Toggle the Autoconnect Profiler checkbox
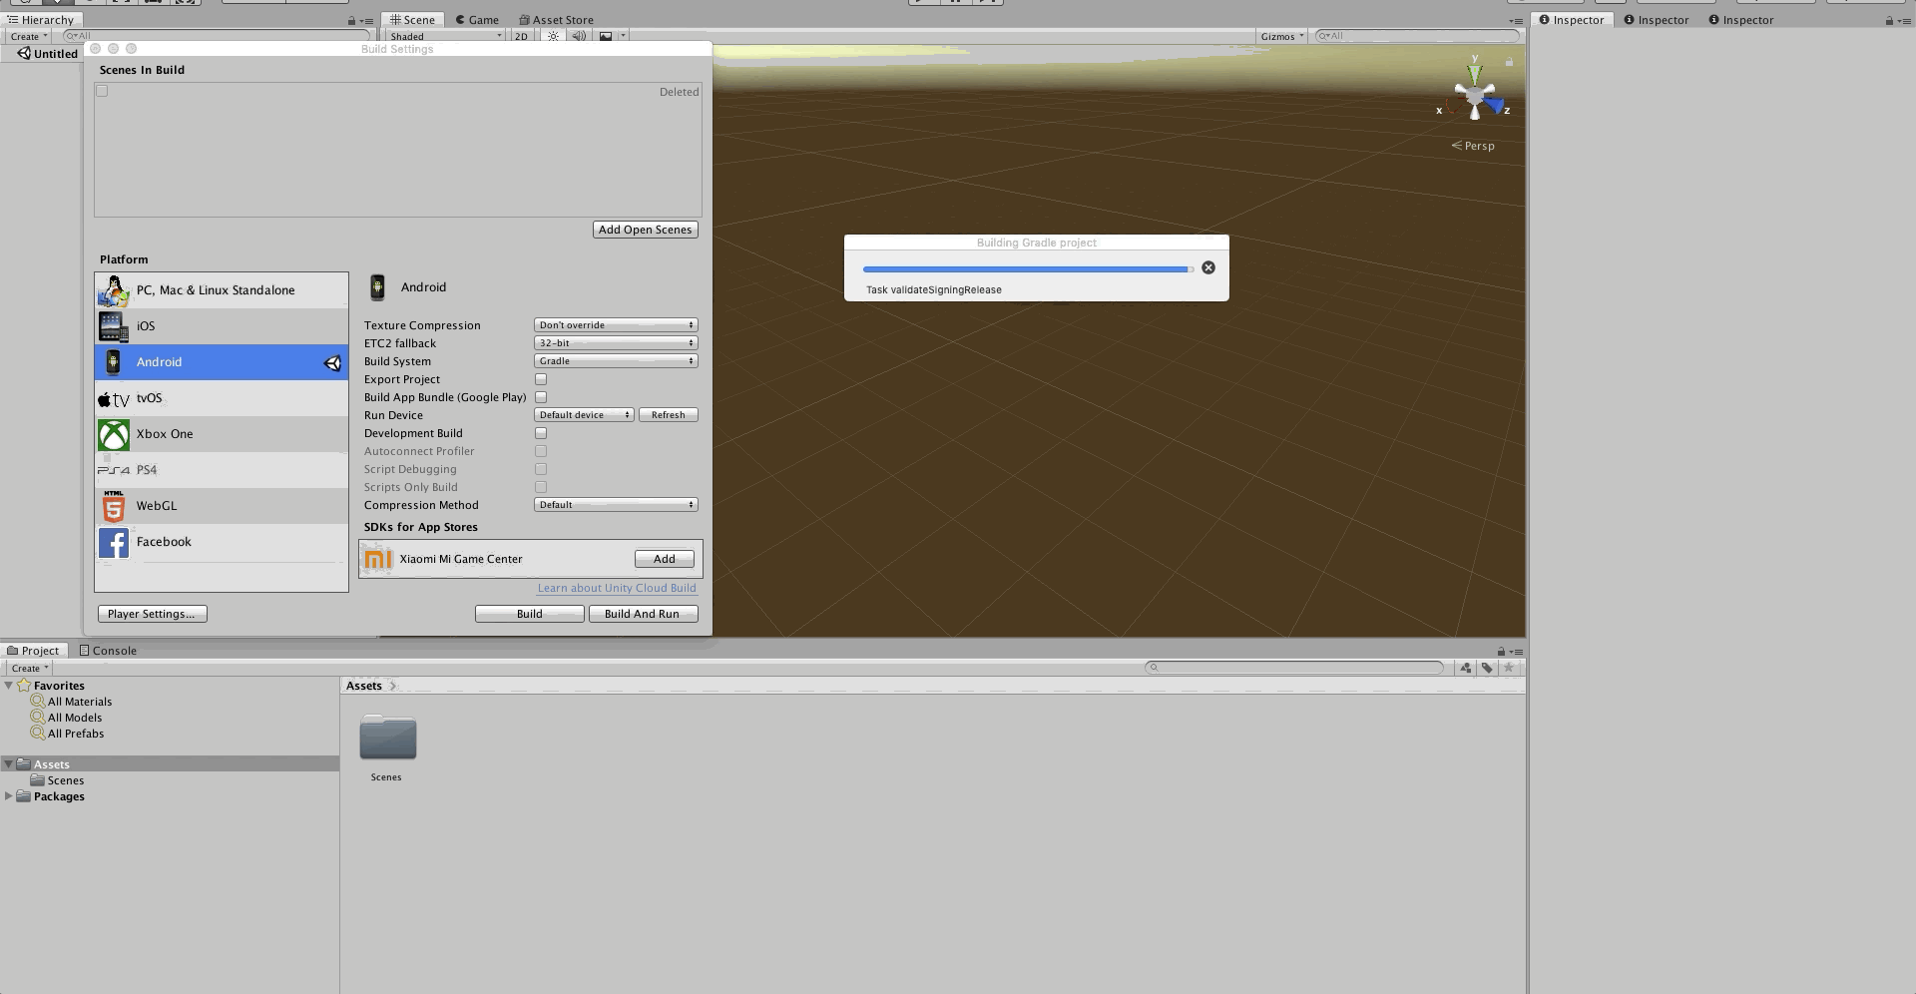Screen dimensions: 1916x994 (541, 451)
